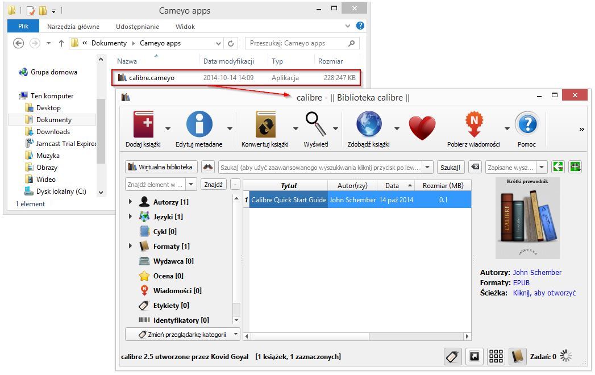This screenshot has width=595, height=375.
Task: Click Explorer help question mark icon
Action: [x=360, y=26]
